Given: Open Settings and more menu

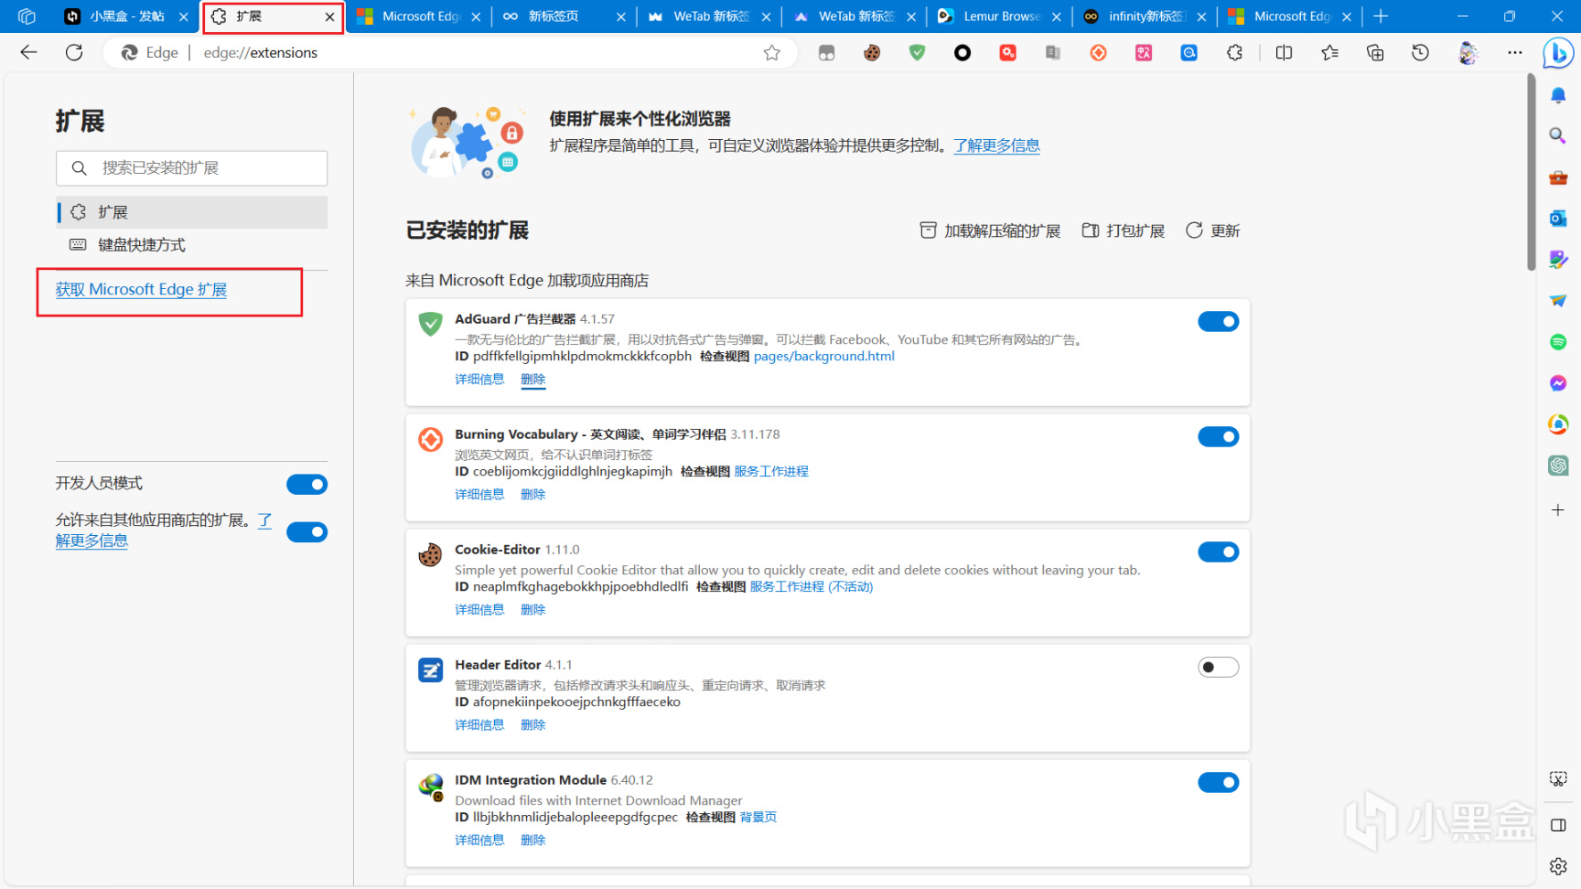Looking at the screenshot, I should pos(1515,53).
